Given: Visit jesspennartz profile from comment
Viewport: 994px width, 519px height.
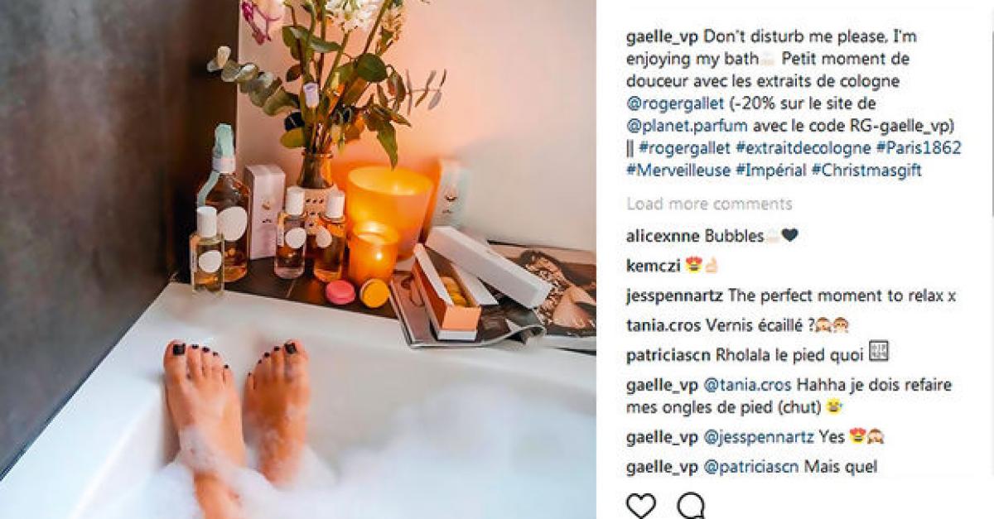Looking at the screenshot, I should click(675, 296).
